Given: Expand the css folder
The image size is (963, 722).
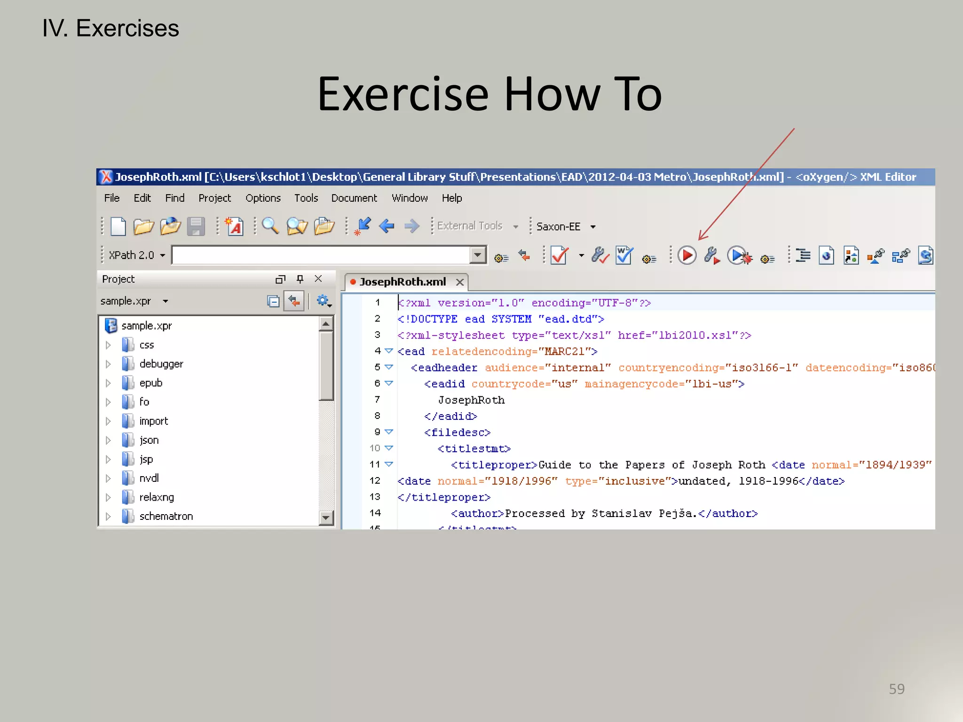Looking at the screenshot, I should pos(108,345).
